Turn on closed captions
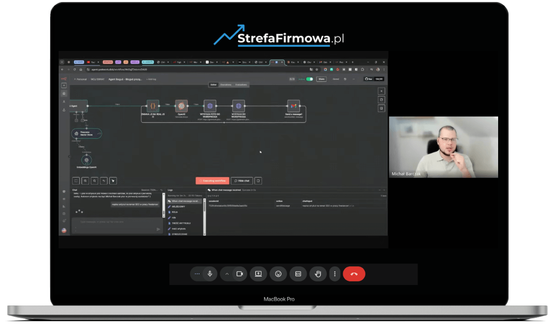 coord(298,274)
